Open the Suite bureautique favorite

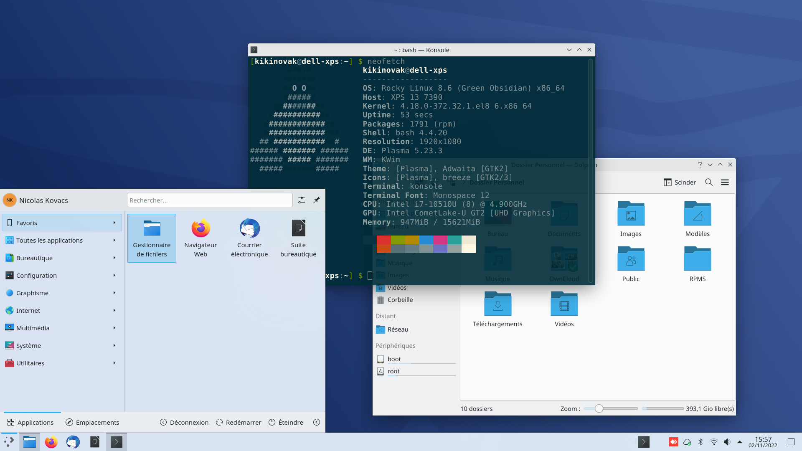point(298,238)
